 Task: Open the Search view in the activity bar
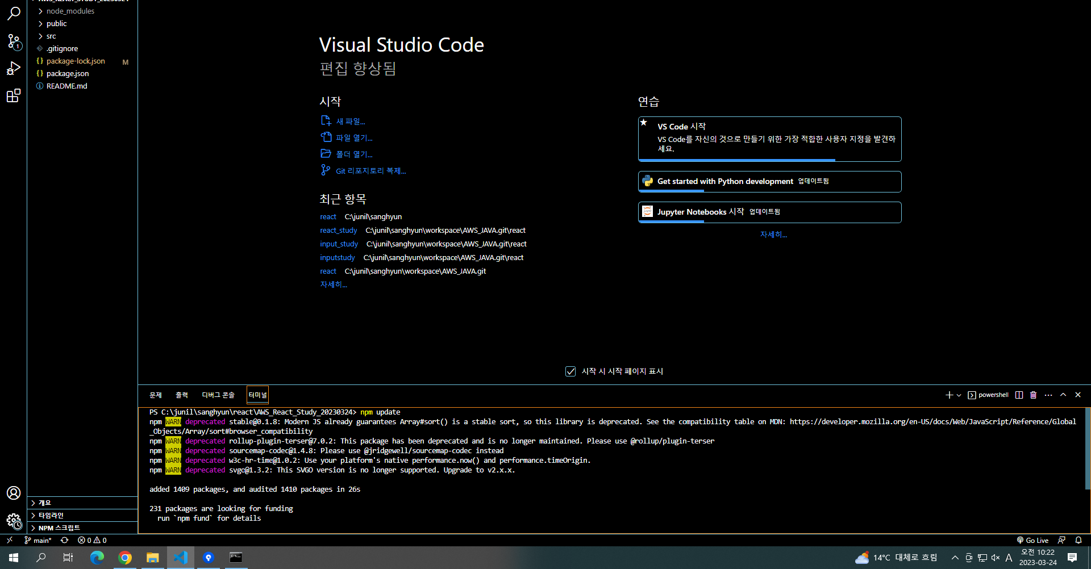coord(14,13)
